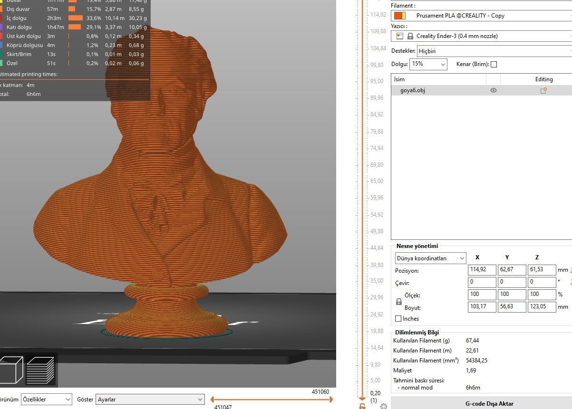Click the printer icon in Yazıcı preset
The image size is (572, 409).
click(x=399, y=36)
